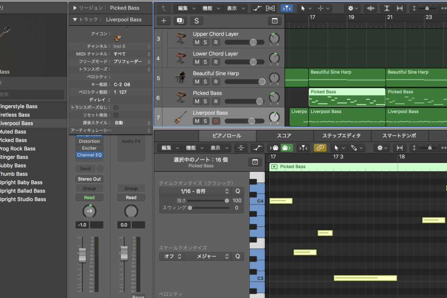447x298 pixels.
Task: Mute the Upper Chord Layer track
Action: [197, 42]
